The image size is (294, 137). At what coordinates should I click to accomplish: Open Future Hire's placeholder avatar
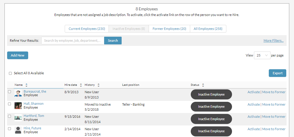click(x=18, y=130)
